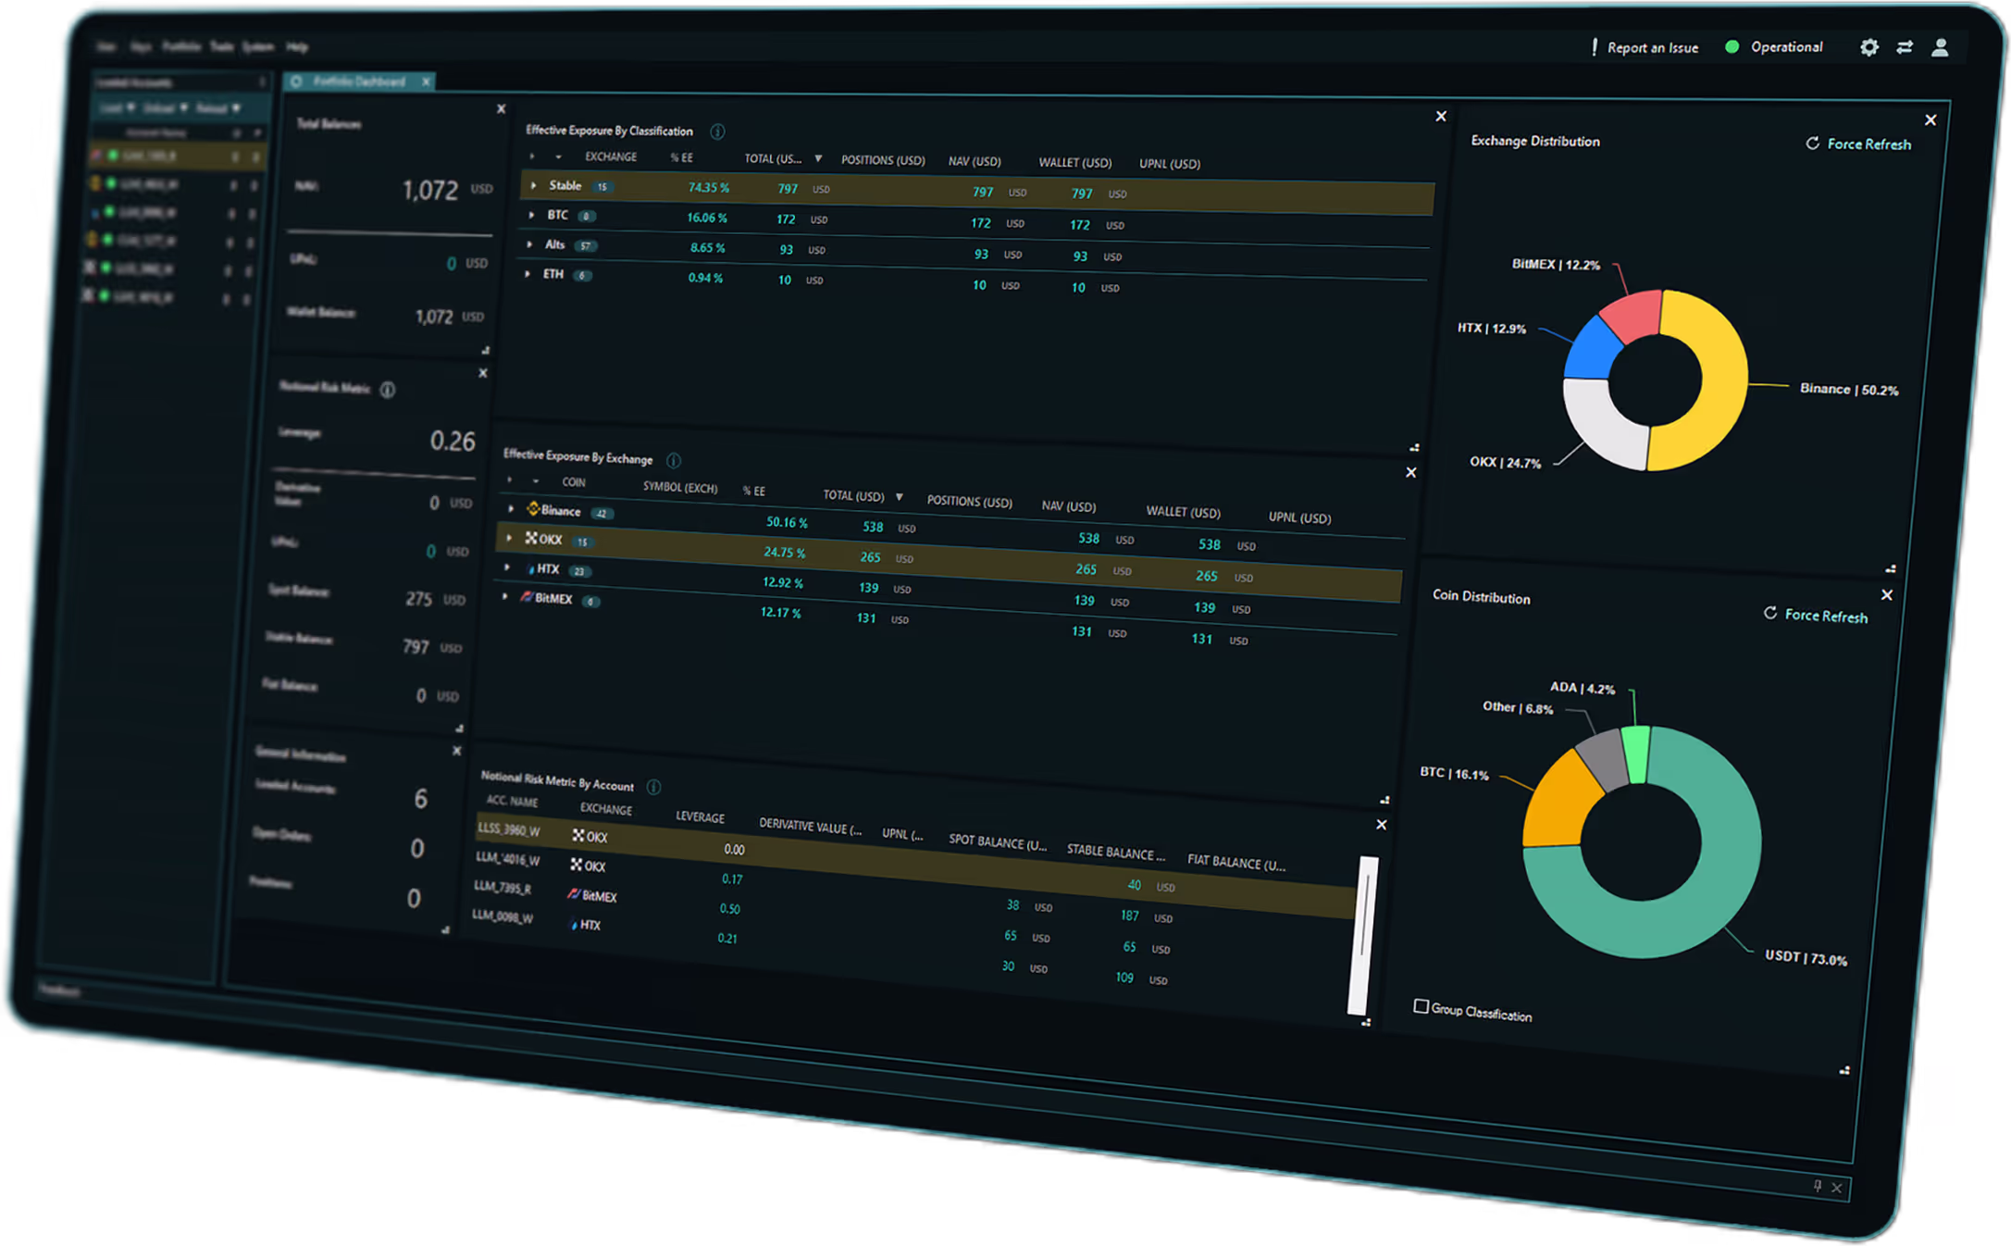This screenshot has height=1246, width=2011.
Task: Click the green Operational status indicator
Action: pos(1732,46)
